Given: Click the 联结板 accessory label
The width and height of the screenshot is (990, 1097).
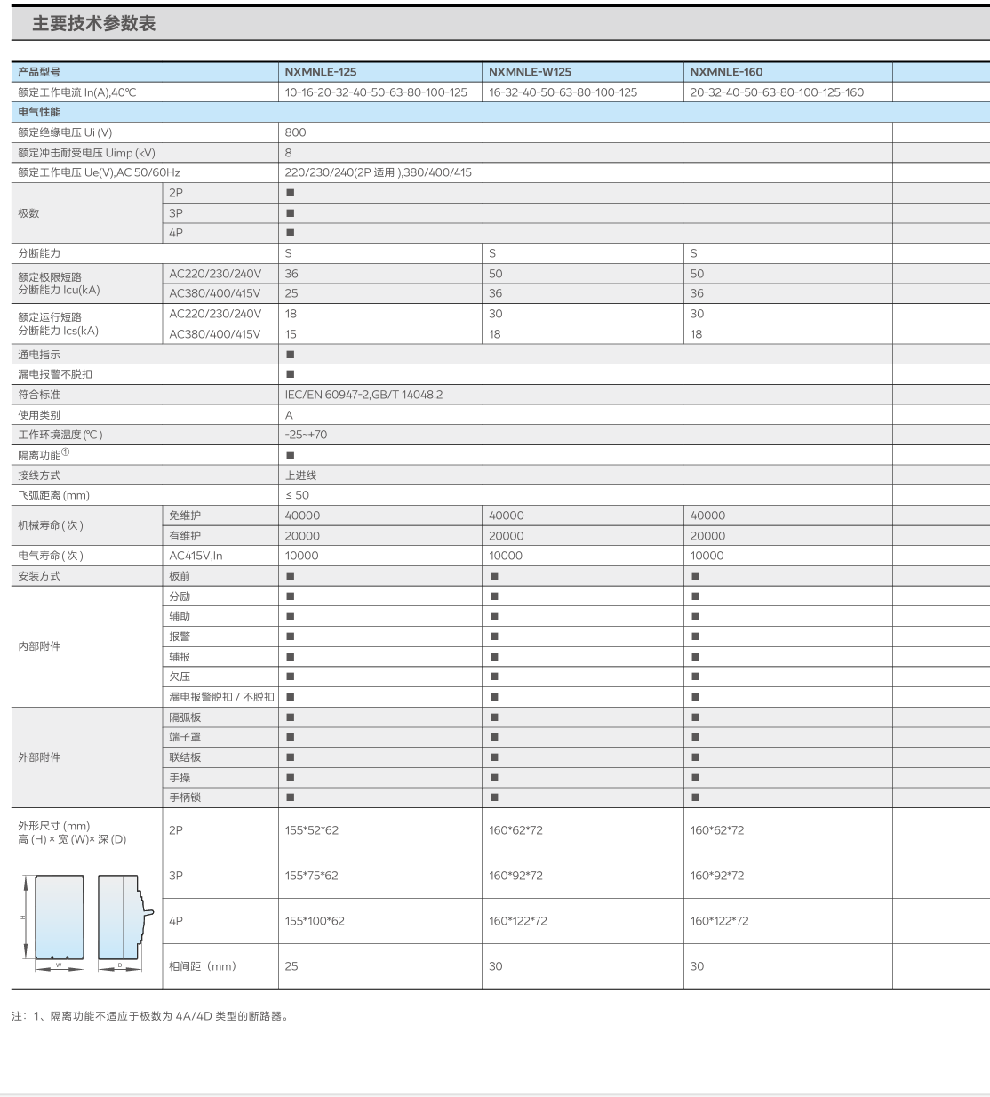Looking at the screenshot, I should pos(185,757).
